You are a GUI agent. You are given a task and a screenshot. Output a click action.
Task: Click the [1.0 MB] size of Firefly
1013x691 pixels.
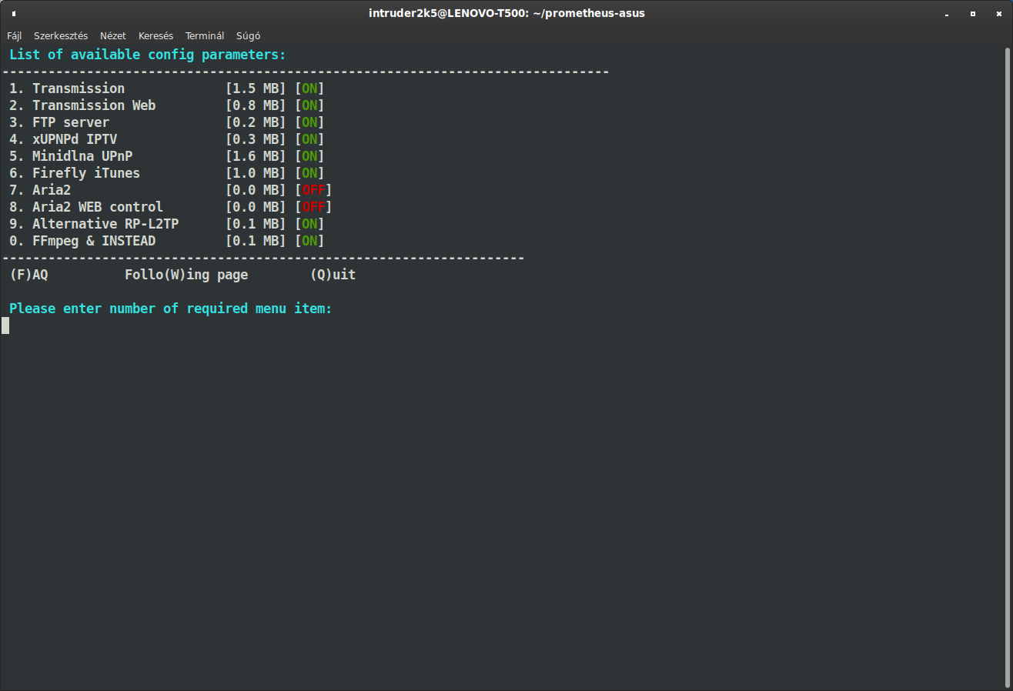[256, 173]
